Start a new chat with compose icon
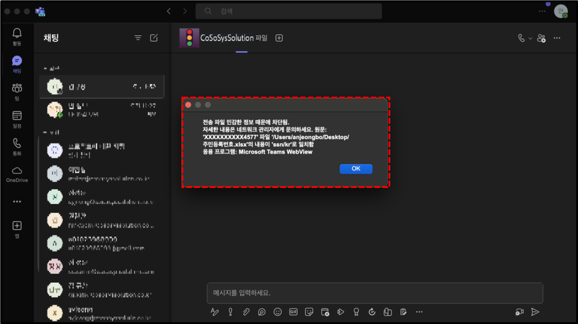 pyautogui.click(x=154, y=38)
